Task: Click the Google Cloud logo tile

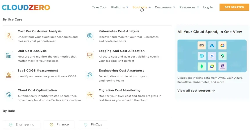Action: 222,45
